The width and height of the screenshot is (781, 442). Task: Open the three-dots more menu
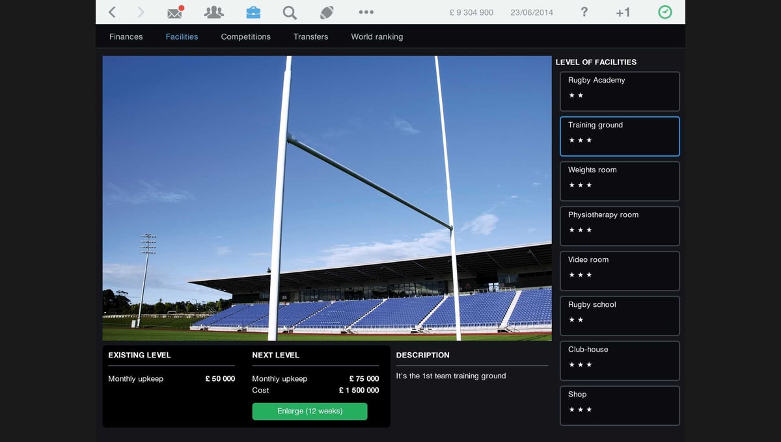[366, 12]
